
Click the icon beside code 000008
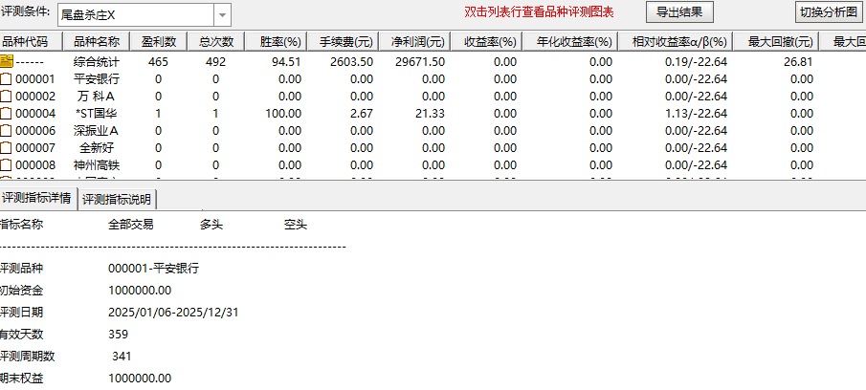tap(6, 165)
